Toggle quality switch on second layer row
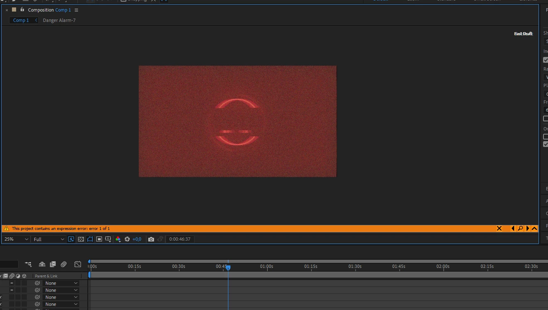 pyautogui.click(x=12, y=290)
